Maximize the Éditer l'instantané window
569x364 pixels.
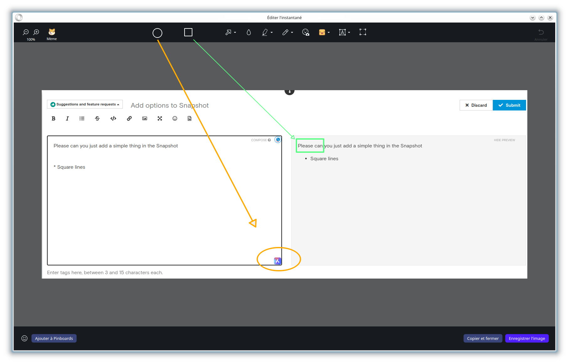point(541,18)
